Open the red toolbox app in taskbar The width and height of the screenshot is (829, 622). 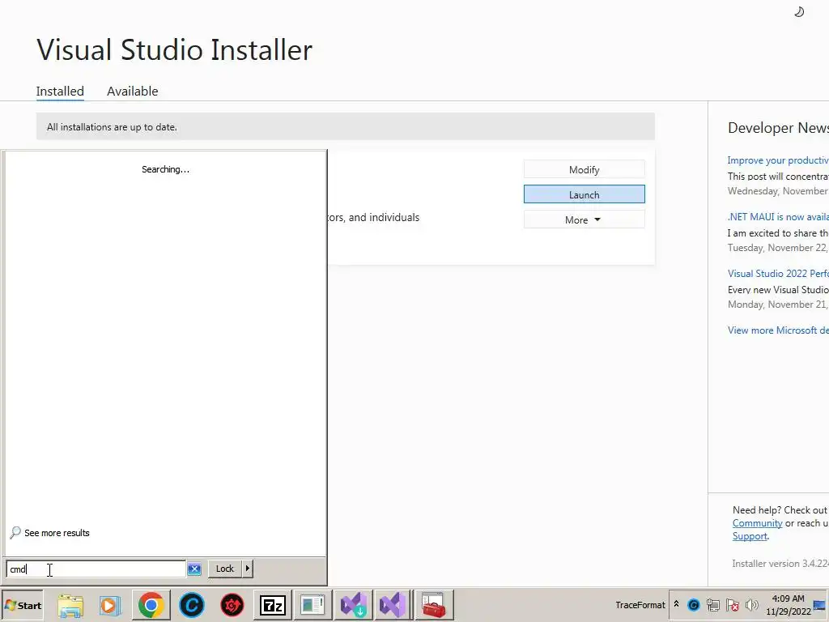coord(434,605)
